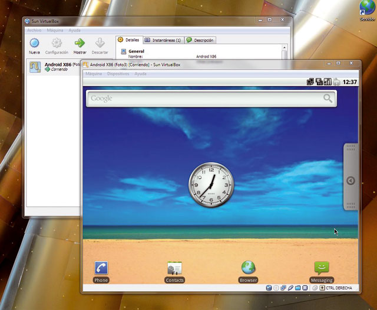Switch to the Detalles tab
Screen dimensions: 377x310
coord(129,40)
